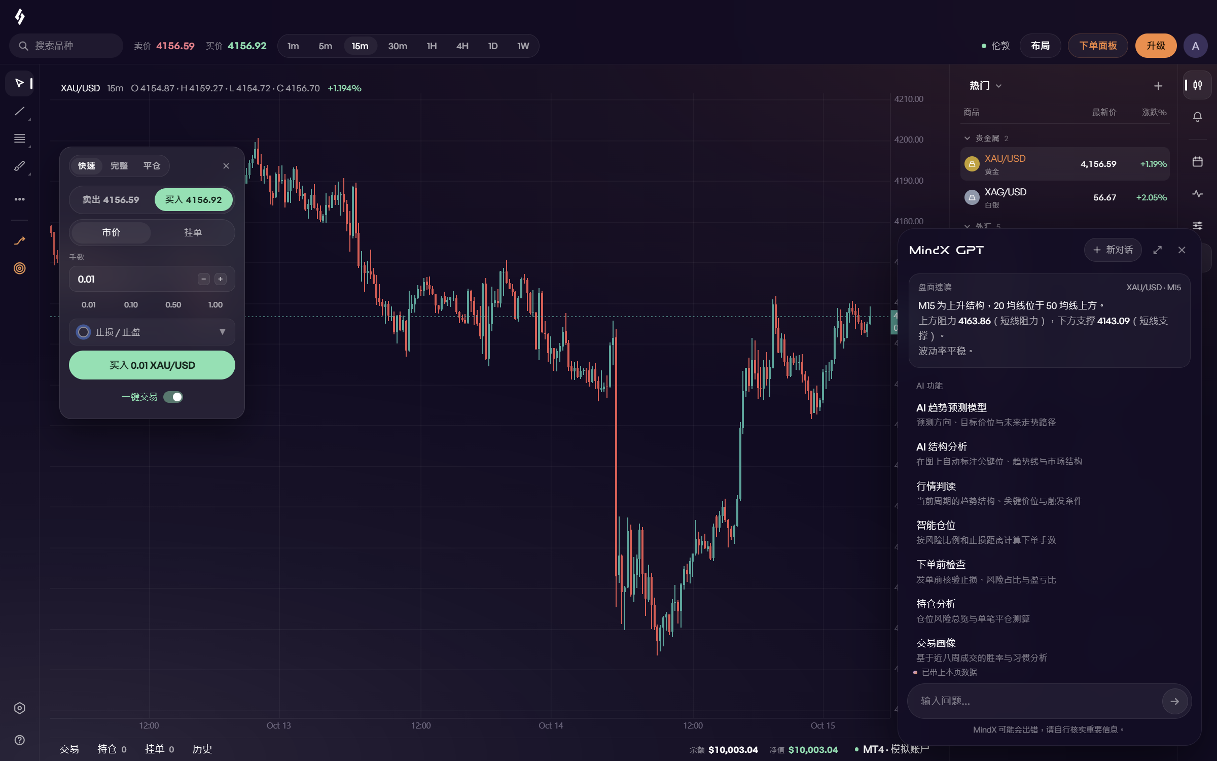Click the target indicator icon in sidebar
Image resolution: width=1217 pixels, height=761 pixels.
[19, 268]
